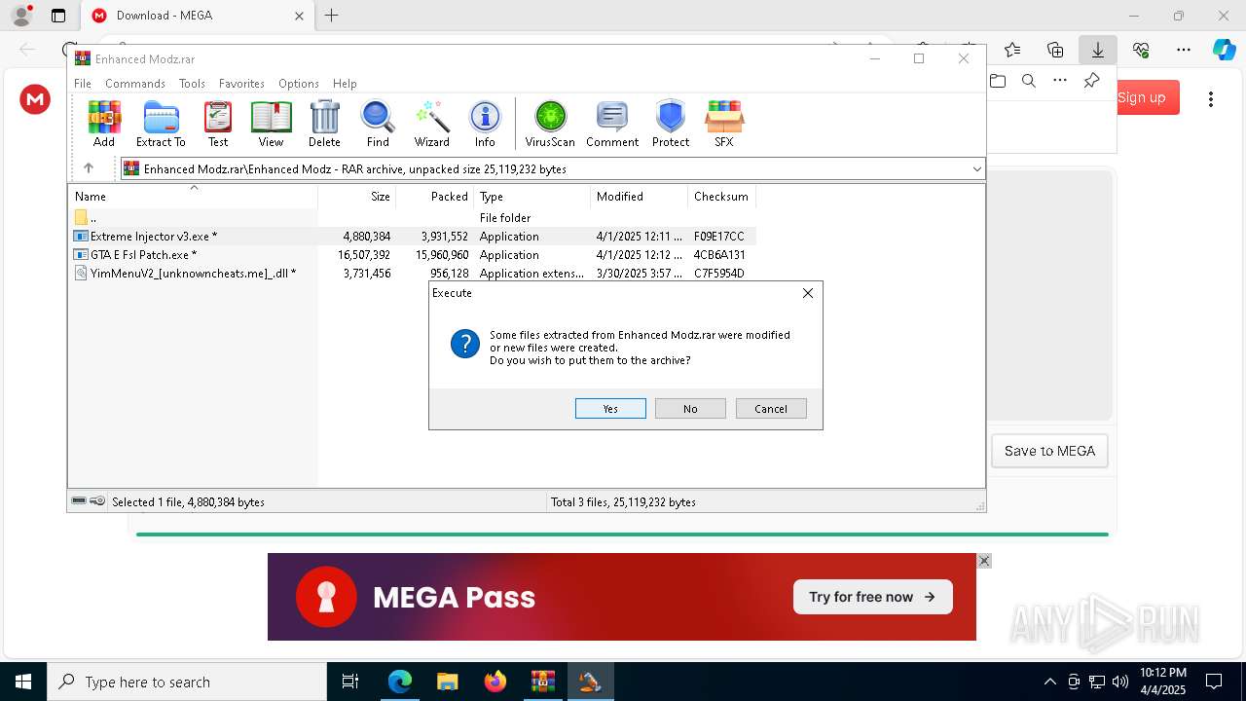Run the Test archive tool
The image size is (1246, 701).
(x=218, y=124)
